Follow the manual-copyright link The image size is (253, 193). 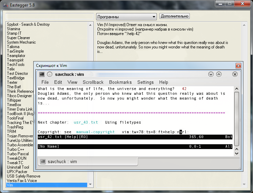point(95,132)
